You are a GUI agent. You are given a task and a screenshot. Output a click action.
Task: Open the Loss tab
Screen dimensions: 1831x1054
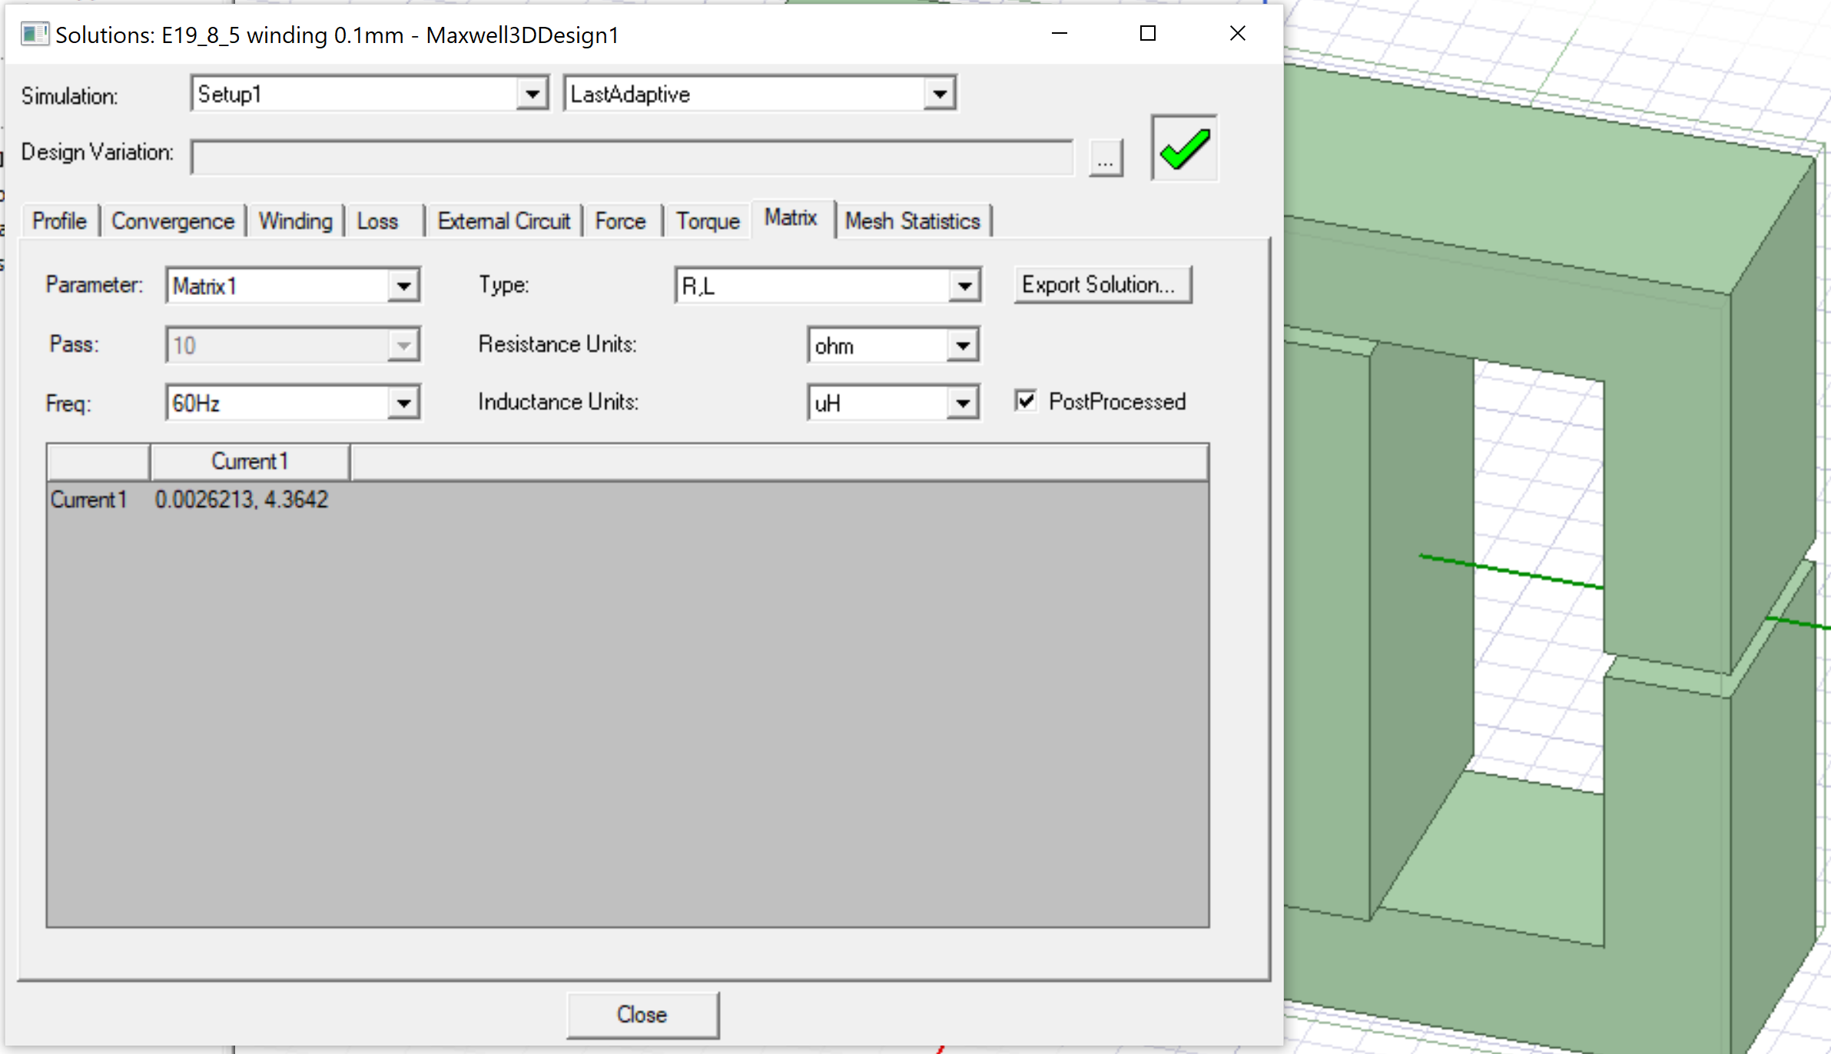coord(377,221)
